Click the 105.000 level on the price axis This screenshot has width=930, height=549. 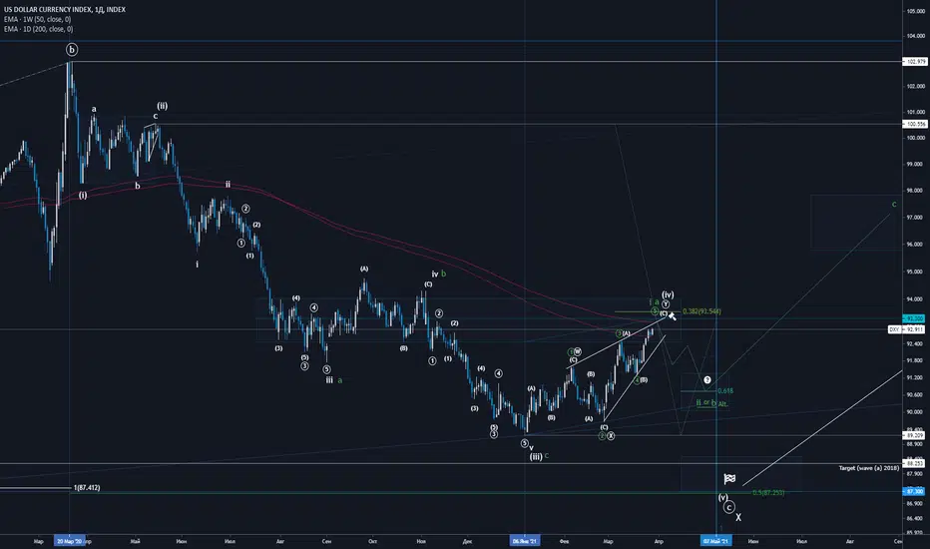point(915,11)
